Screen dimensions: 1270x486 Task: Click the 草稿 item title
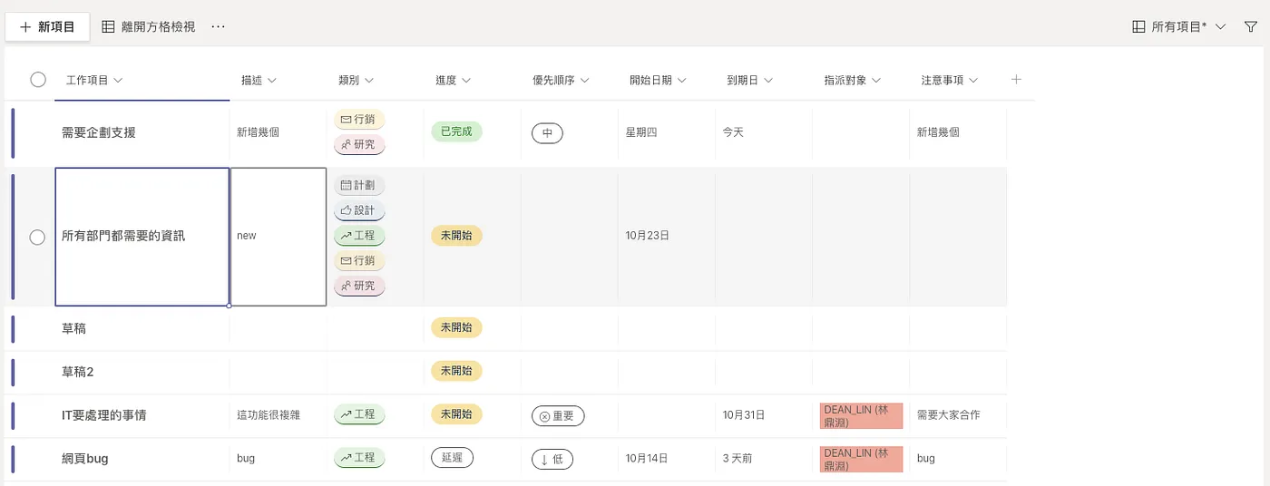coord(74,328)
